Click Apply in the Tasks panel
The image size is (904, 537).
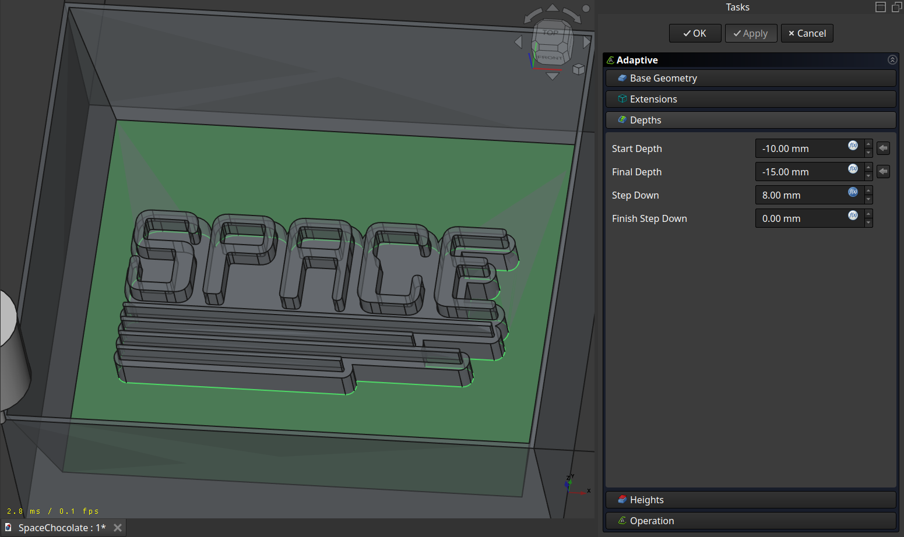tap(751, 33)
